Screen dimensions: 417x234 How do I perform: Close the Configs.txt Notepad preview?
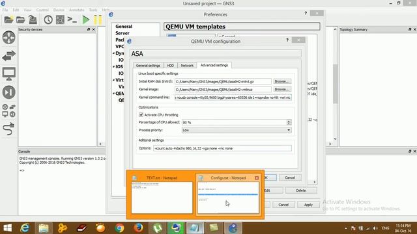pyautogui.click(x=257, y=178)
